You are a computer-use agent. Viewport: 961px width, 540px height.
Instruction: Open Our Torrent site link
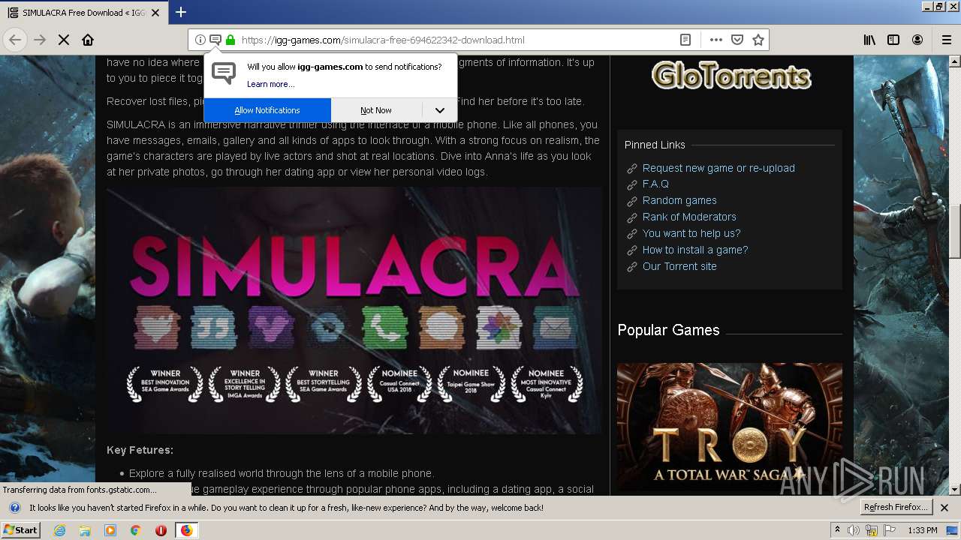(679, 266)
